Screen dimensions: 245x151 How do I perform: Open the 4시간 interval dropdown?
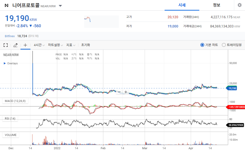pyautogui.click(x=39, y=45)
